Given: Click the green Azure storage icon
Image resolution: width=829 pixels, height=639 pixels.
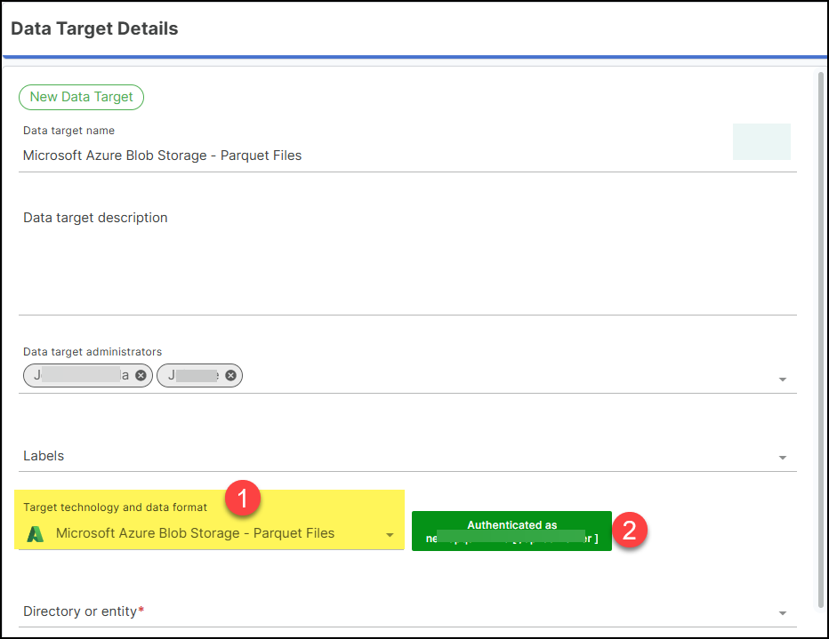Looking at the screenshot, I should 36,534.
